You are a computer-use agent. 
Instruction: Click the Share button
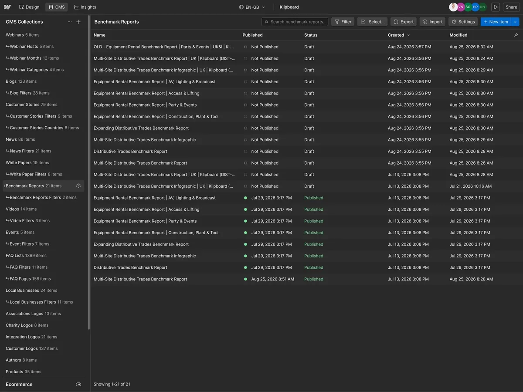point(511,7)
